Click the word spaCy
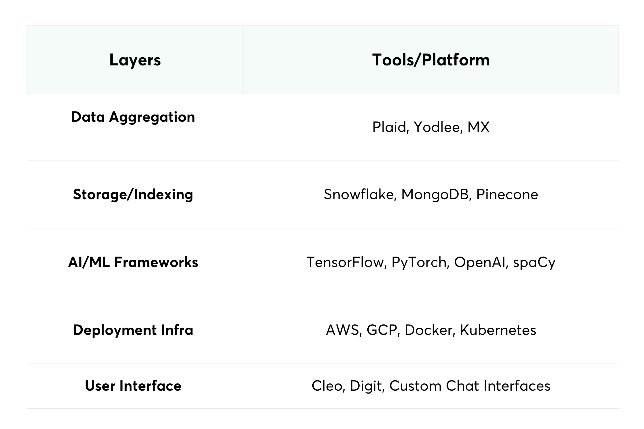 click(x=534, y=263)
